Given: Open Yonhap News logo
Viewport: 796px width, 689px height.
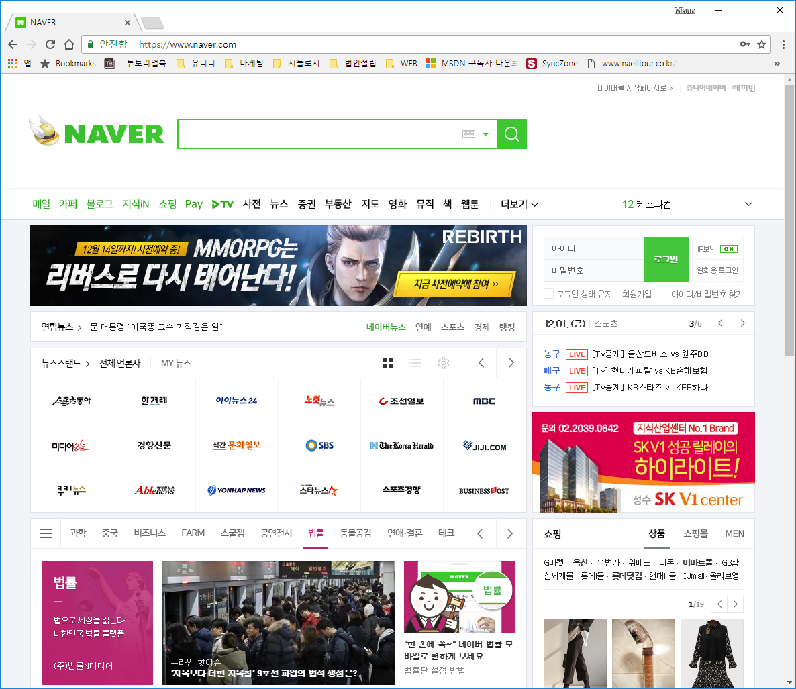Looking at the screenshot, I should pyautogui.click(x=236, y=490).
